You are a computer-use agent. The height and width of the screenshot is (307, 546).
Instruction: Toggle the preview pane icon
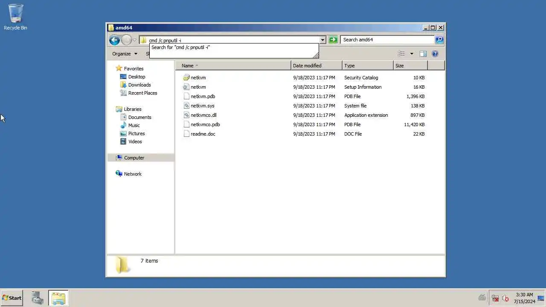[423, 54]
